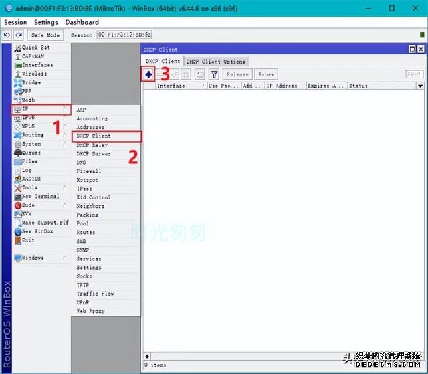
Task: Click the Release button
Action: (237, 74)
